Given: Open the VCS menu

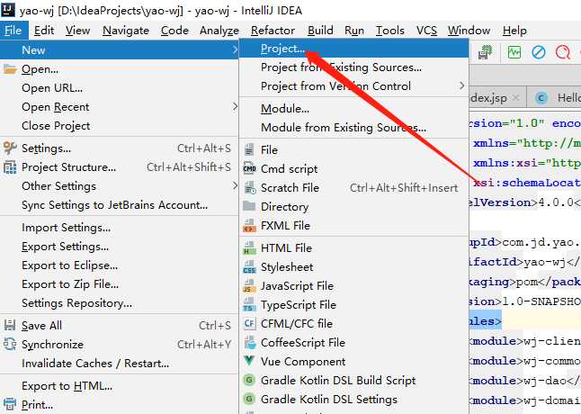Looking at the screenshot, I should 426,31.
